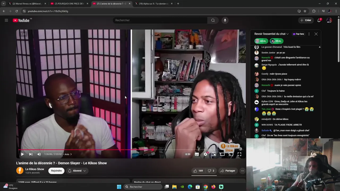Viewport: 340px width, 191px height.
Task: Open Le Kikoo Show channel avatar
Action: 20,171
